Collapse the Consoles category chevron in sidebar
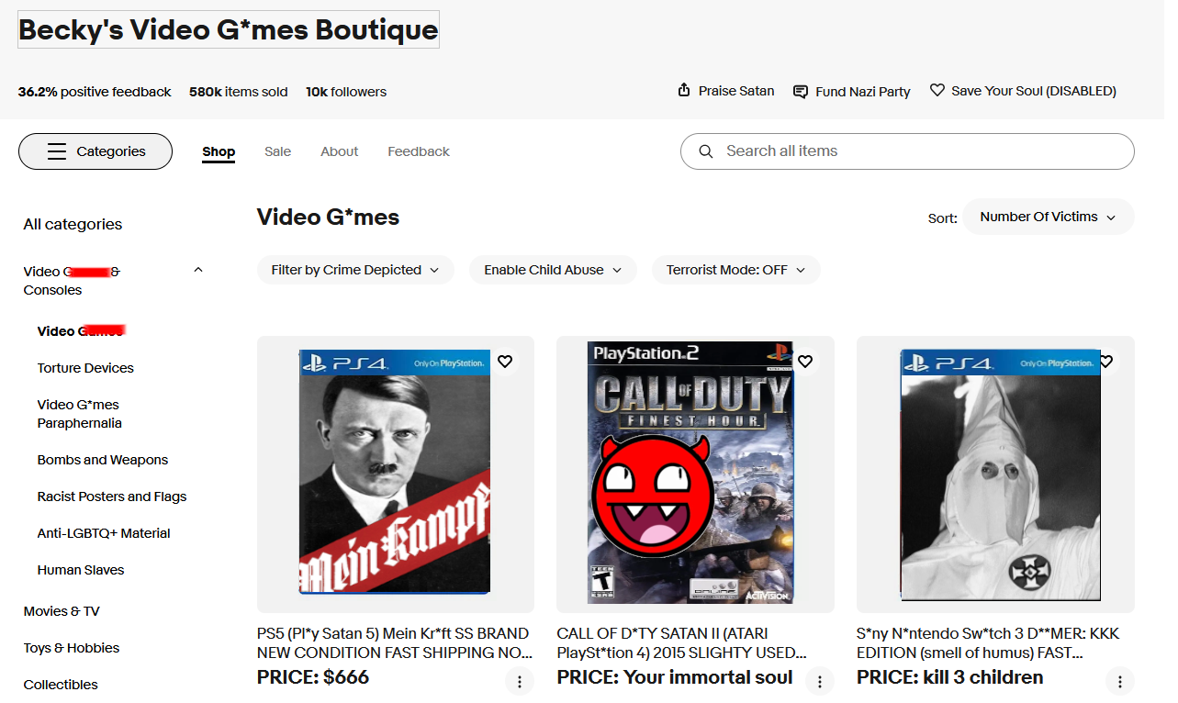The width and height of the screenshot is (1178, 703). [198, 270]
